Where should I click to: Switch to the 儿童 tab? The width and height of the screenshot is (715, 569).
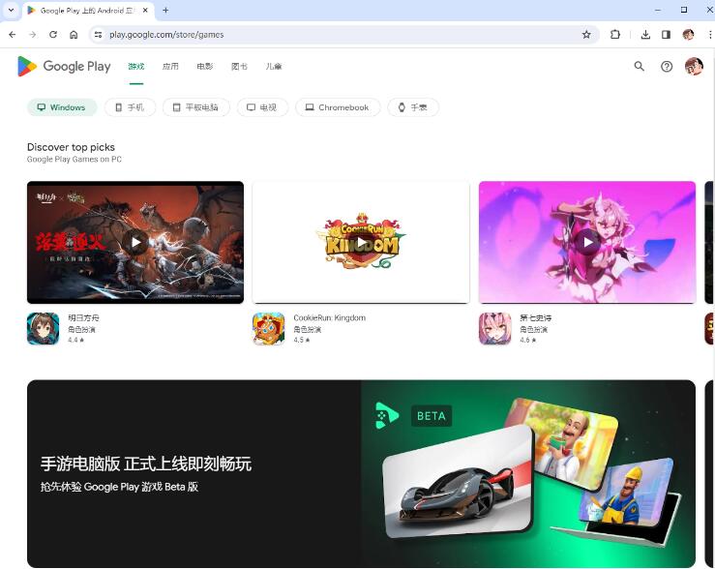coord(274,67)
